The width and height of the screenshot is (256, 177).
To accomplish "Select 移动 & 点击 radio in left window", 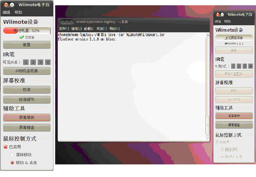I will point(12,162).
